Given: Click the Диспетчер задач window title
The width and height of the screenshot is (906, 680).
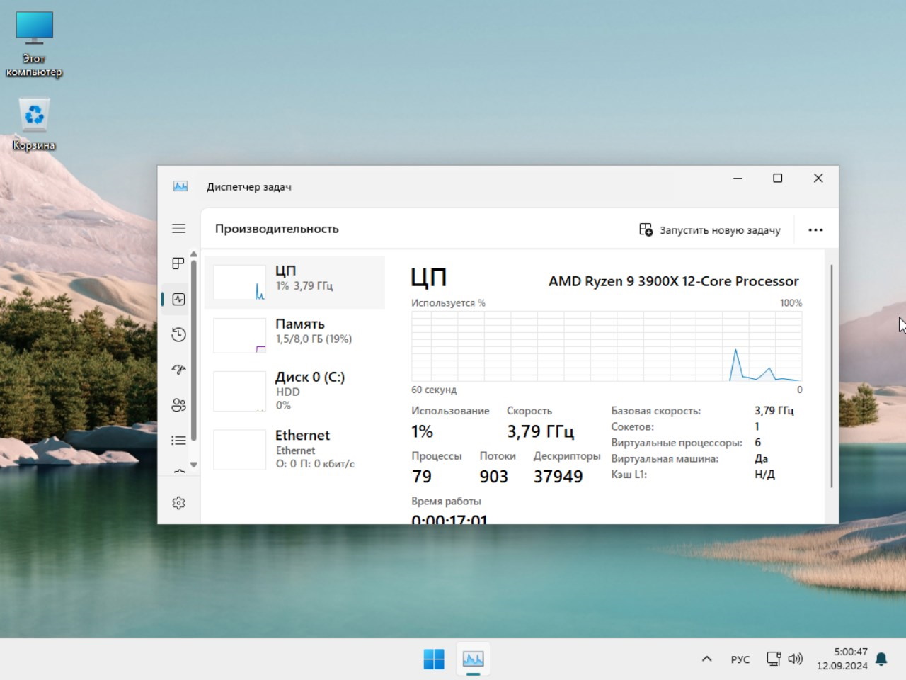Looking at the screenshot, I should click(249, 187).
